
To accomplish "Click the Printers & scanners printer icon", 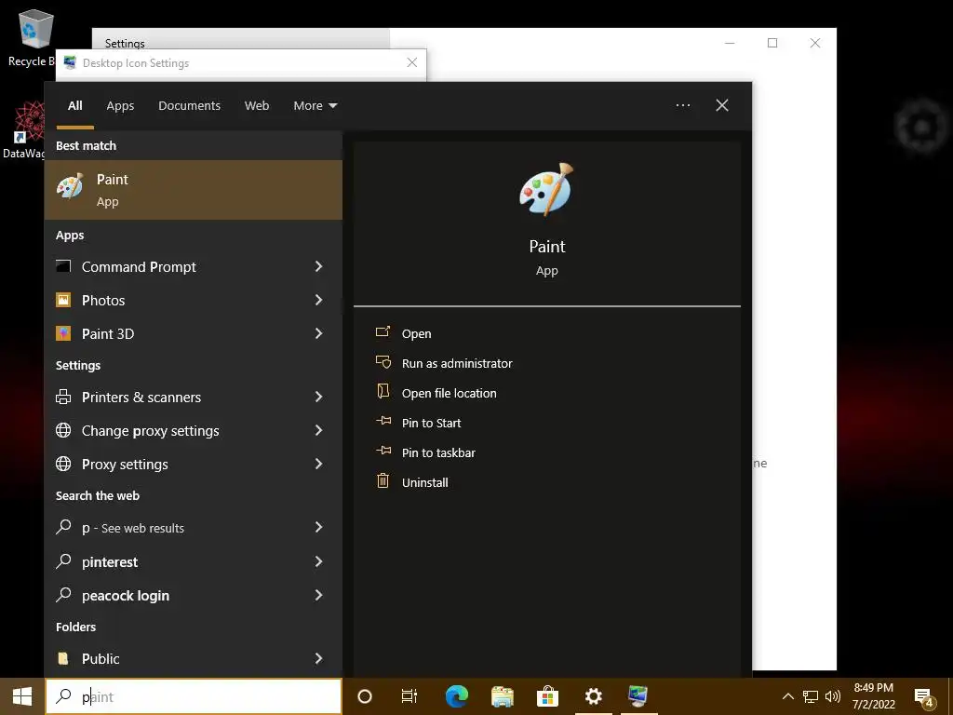I will 63,397.
